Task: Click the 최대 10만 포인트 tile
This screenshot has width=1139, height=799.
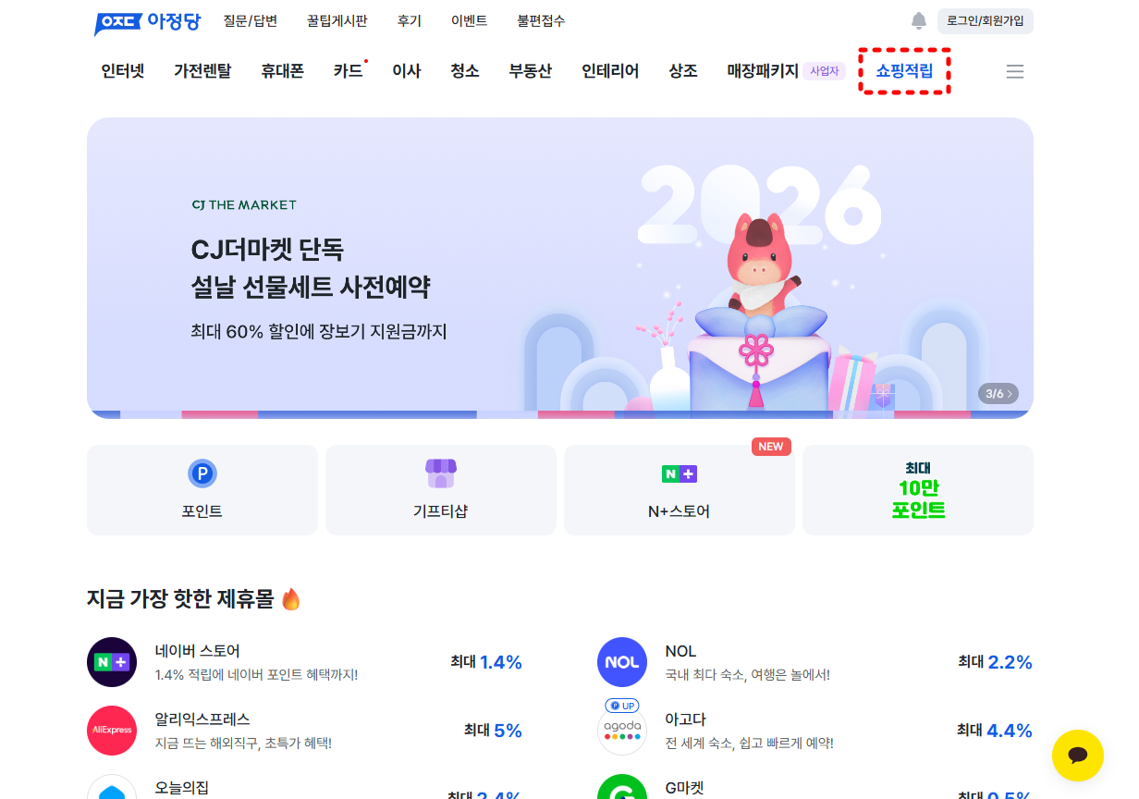Action: tap(918, 490)
